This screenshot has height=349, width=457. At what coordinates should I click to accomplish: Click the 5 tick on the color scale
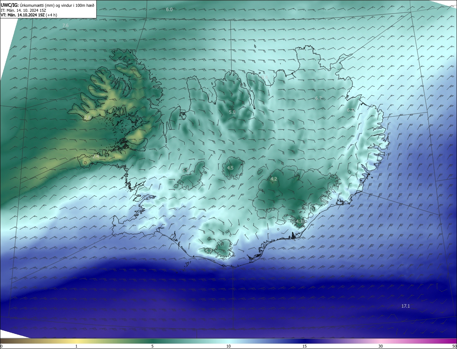point(152,346)
